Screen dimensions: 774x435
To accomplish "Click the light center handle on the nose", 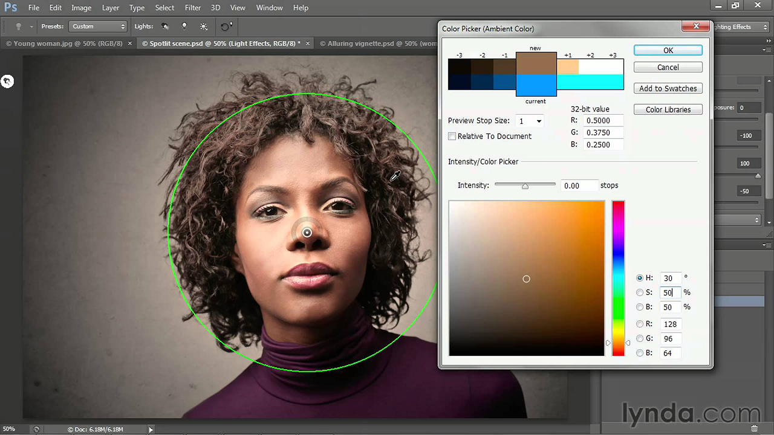I will point(307,233).
